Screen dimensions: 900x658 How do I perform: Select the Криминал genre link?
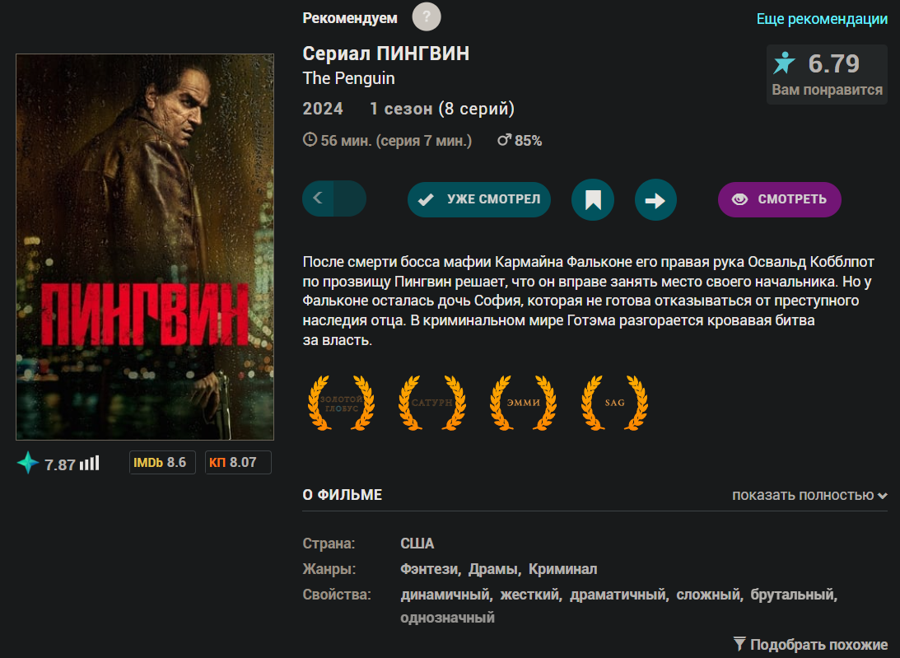point(562,569)
